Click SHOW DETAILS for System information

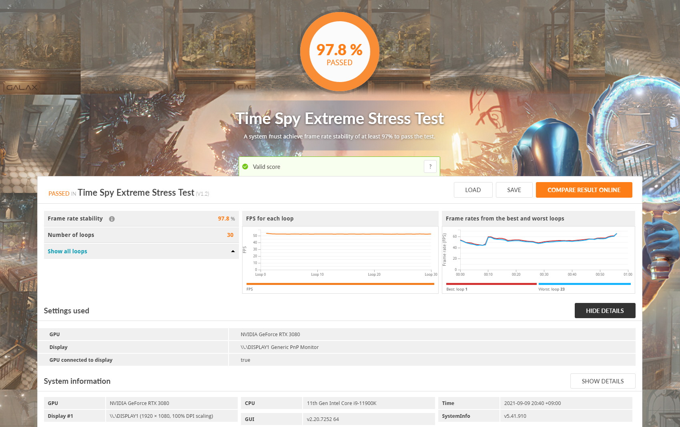(x=602, y=381)
